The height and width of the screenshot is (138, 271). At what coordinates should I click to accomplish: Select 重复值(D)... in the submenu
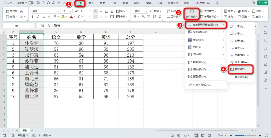pyautogui.click(x=241, y=69)
